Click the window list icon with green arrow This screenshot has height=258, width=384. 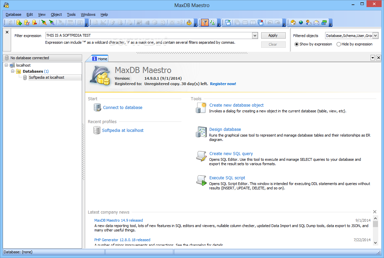[x=228, y=23]
